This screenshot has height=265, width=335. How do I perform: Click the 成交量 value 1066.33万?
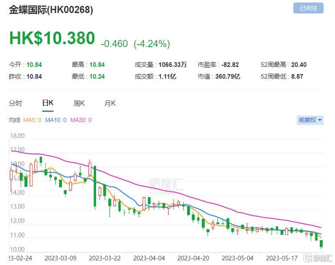173,65
